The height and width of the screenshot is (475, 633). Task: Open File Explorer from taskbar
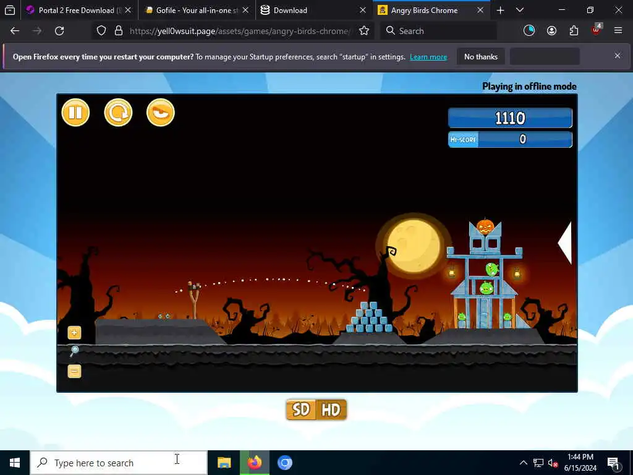coord(224,463)
